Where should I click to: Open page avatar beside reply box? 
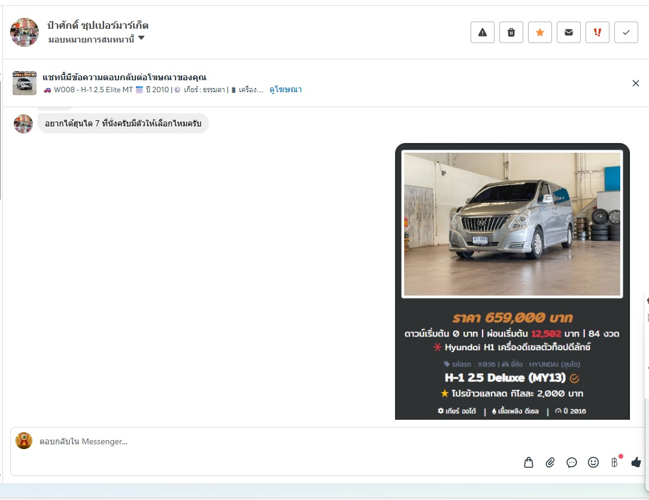tap(24, 441)
